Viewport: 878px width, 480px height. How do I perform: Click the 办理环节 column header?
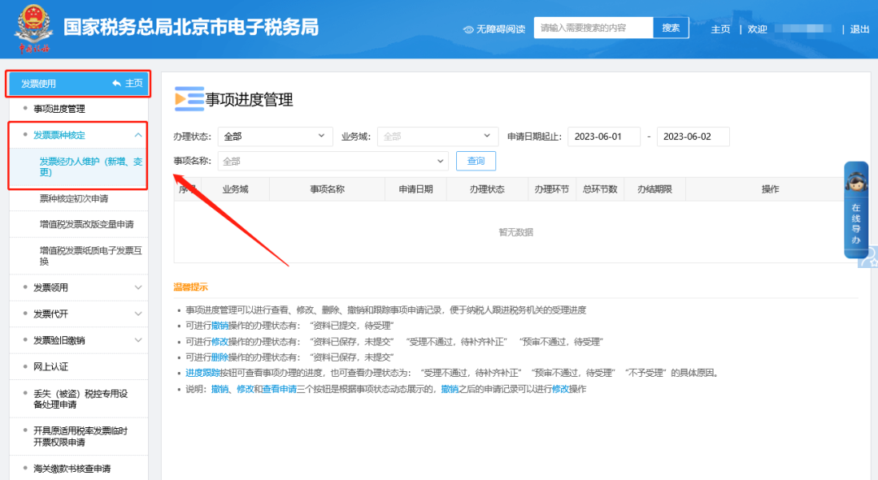(551, 189)
